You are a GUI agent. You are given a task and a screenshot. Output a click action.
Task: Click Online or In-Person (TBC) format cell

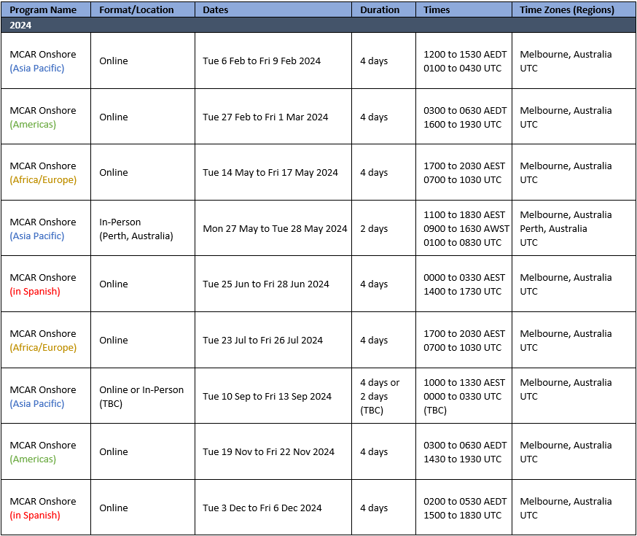point(141,397)
